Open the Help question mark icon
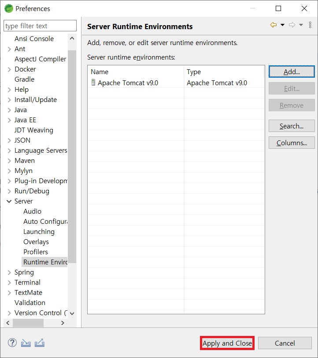Image resolution: width=318 pixels, height=358 pixels. coord(12,343)
